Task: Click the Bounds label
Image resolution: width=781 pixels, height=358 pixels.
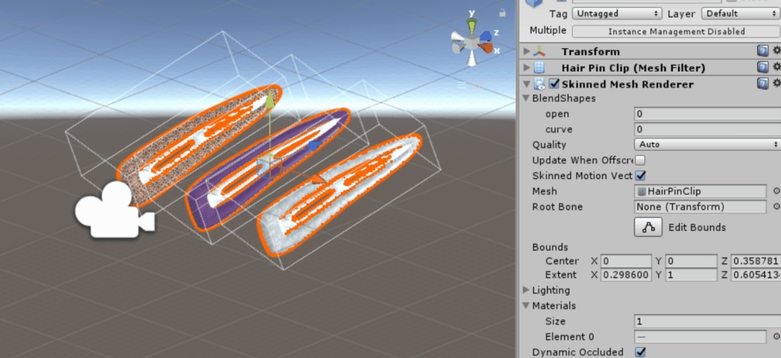Action: click(x=550, y=247)
